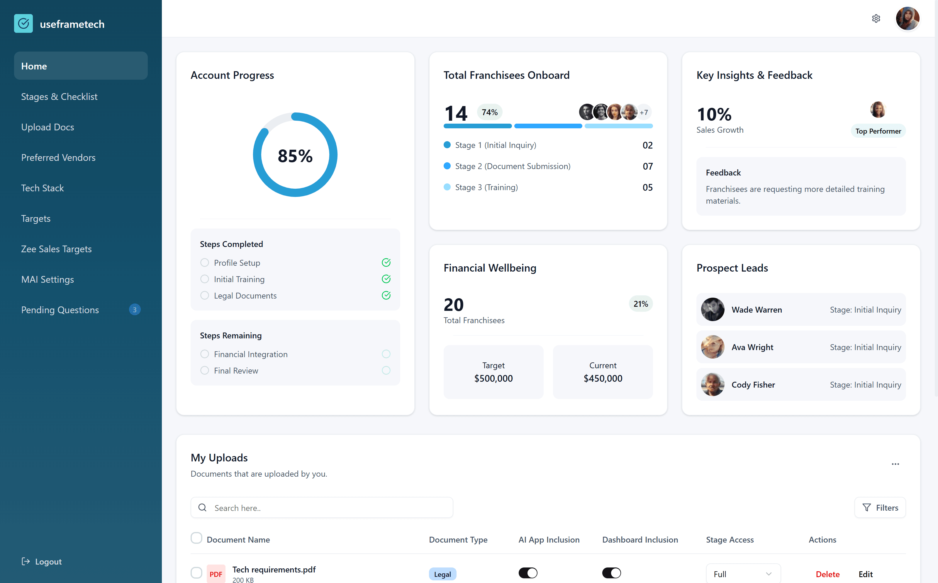Click the Account Progress 85% ring
The width and height of the screenshot is (938, 583).
tap(295, 155)
